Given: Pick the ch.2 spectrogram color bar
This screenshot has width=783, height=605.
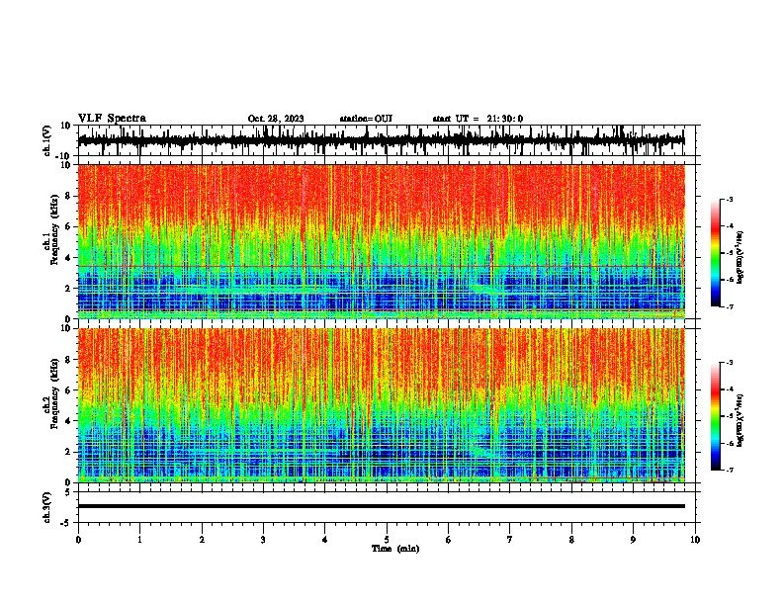Looking at the screenshot, I should click(x=715, y=416).
